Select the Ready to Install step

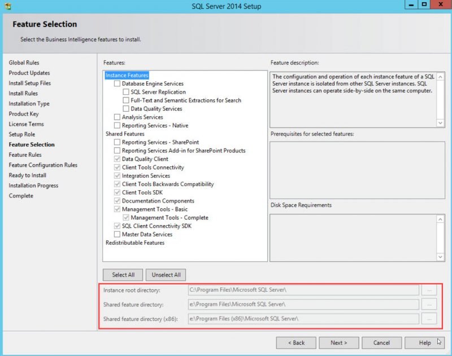click(x=27, y=175)
